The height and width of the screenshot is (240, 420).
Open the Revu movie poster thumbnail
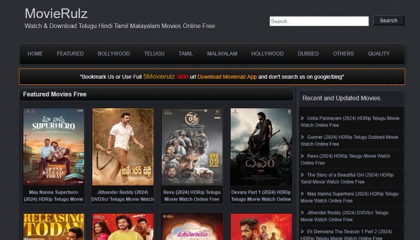(192, 147)
